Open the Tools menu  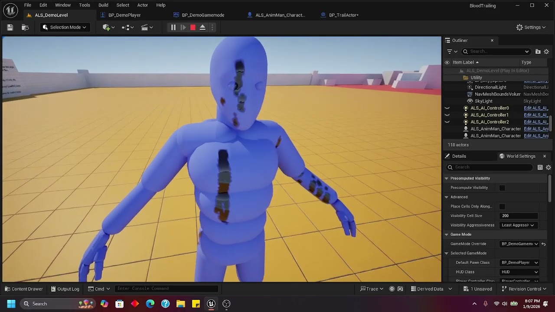click(x=85, y=5)
